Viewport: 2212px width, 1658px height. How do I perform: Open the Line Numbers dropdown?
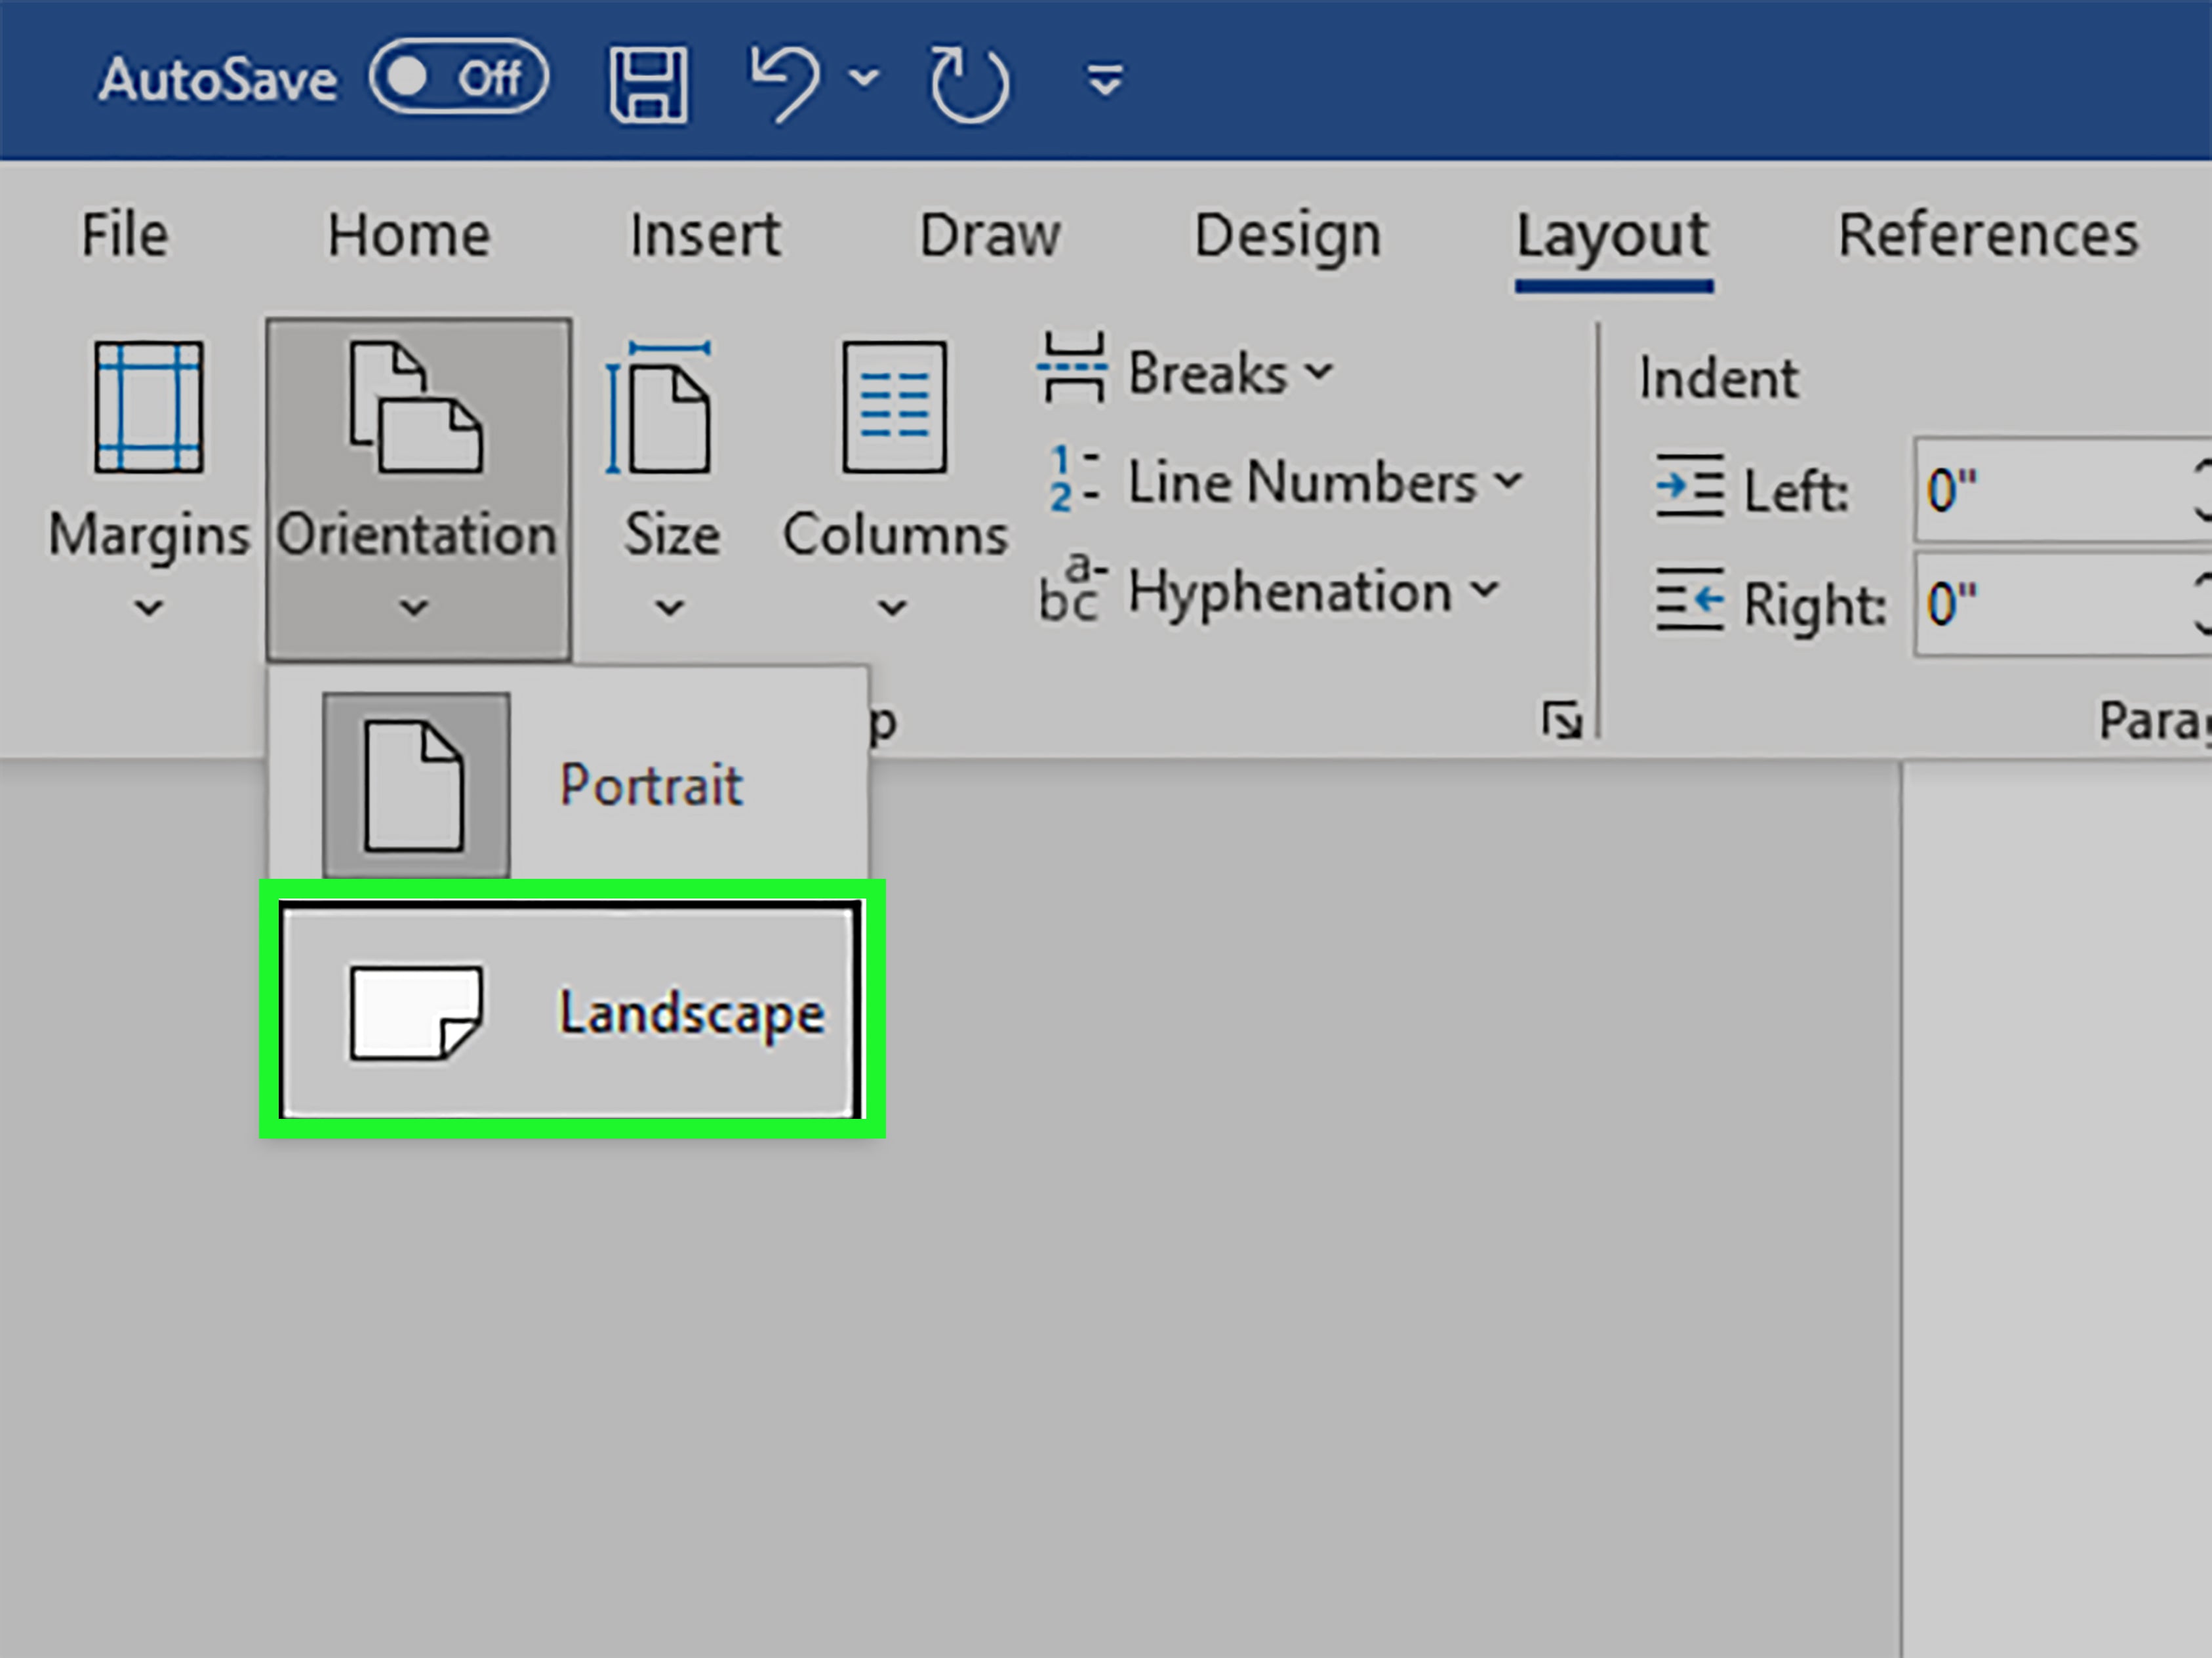(1509, 482)
